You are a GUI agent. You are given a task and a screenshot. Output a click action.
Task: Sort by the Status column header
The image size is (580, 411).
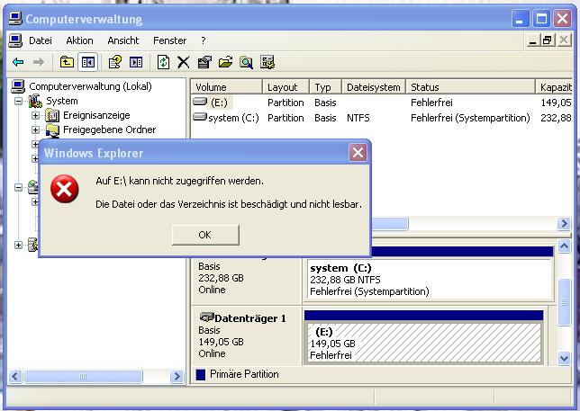[471, 87]
